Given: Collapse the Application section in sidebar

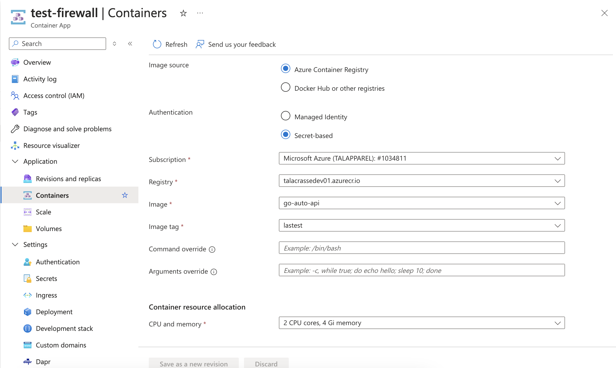Looking at the screenshot, I should click(15, 161).
